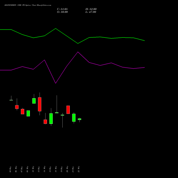Select the small red candle for 14 May
This screenshot has height=178, width=178.
45,122
